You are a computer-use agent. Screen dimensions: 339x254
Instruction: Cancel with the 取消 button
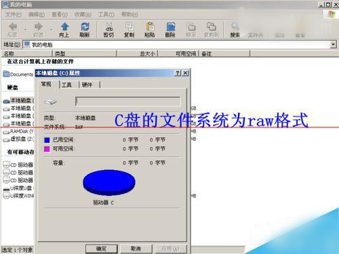pos(136,249)
